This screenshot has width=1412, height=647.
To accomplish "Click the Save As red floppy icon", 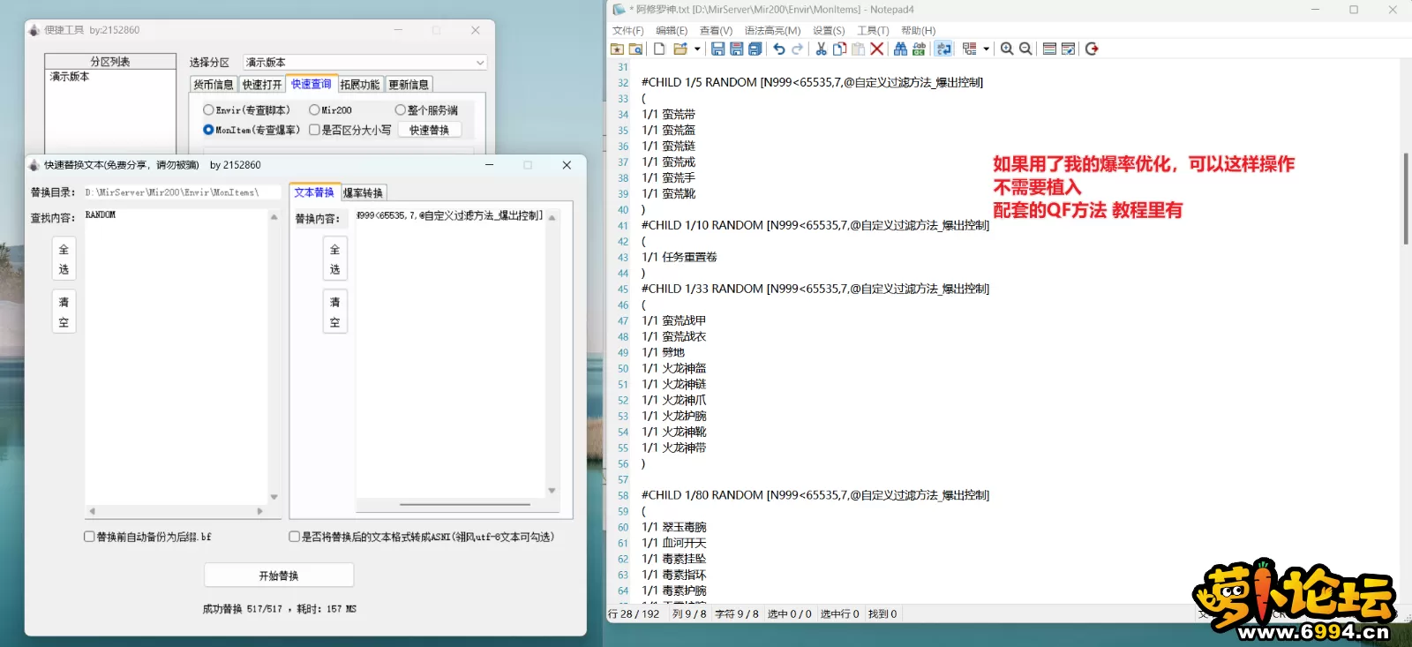I will 736,49.
